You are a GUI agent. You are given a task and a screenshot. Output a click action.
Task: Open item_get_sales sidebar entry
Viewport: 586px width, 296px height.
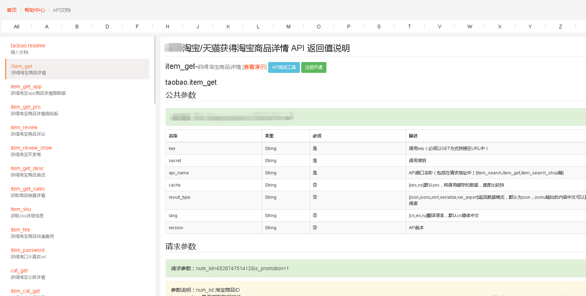click(78, 192)
